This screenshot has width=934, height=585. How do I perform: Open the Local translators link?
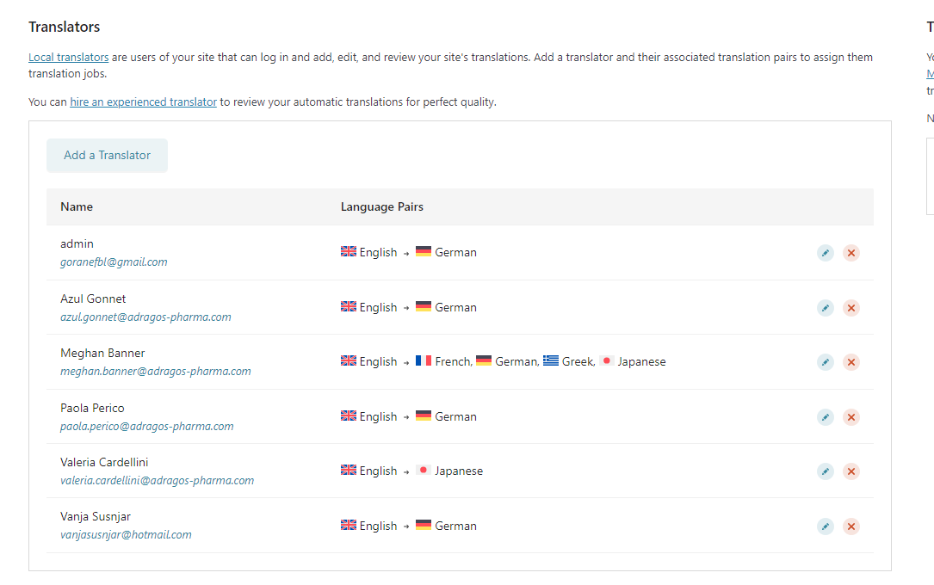pos(68,58)
